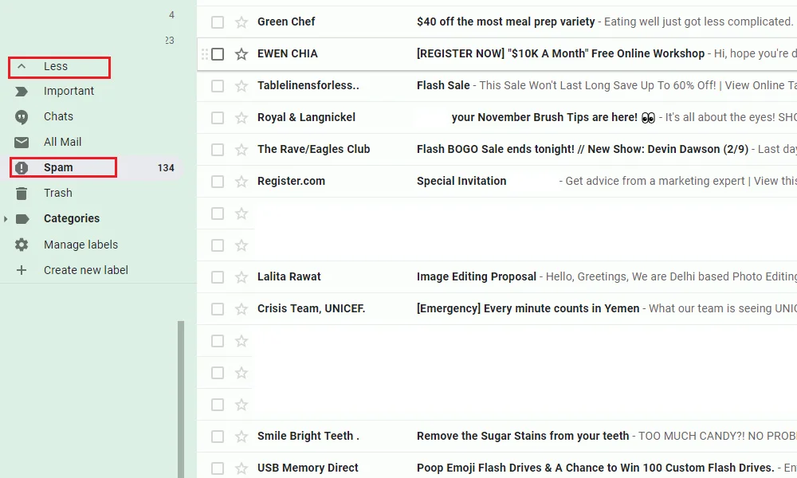Open the Poop Emoji Flash Drives email
Image resolution: width=797 pixels, height=478 pixels.
[x=595, y=468]
